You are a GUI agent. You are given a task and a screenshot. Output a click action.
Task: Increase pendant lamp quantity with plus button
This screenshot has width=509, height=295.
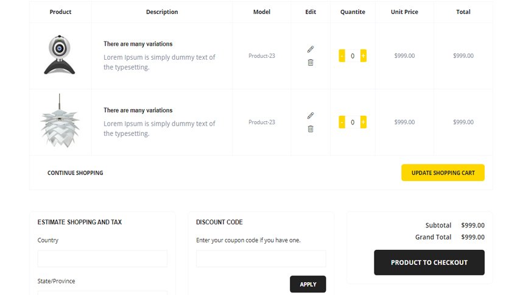[363, 122]
